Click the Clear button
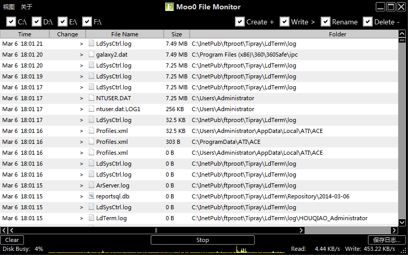 [12, 240]
